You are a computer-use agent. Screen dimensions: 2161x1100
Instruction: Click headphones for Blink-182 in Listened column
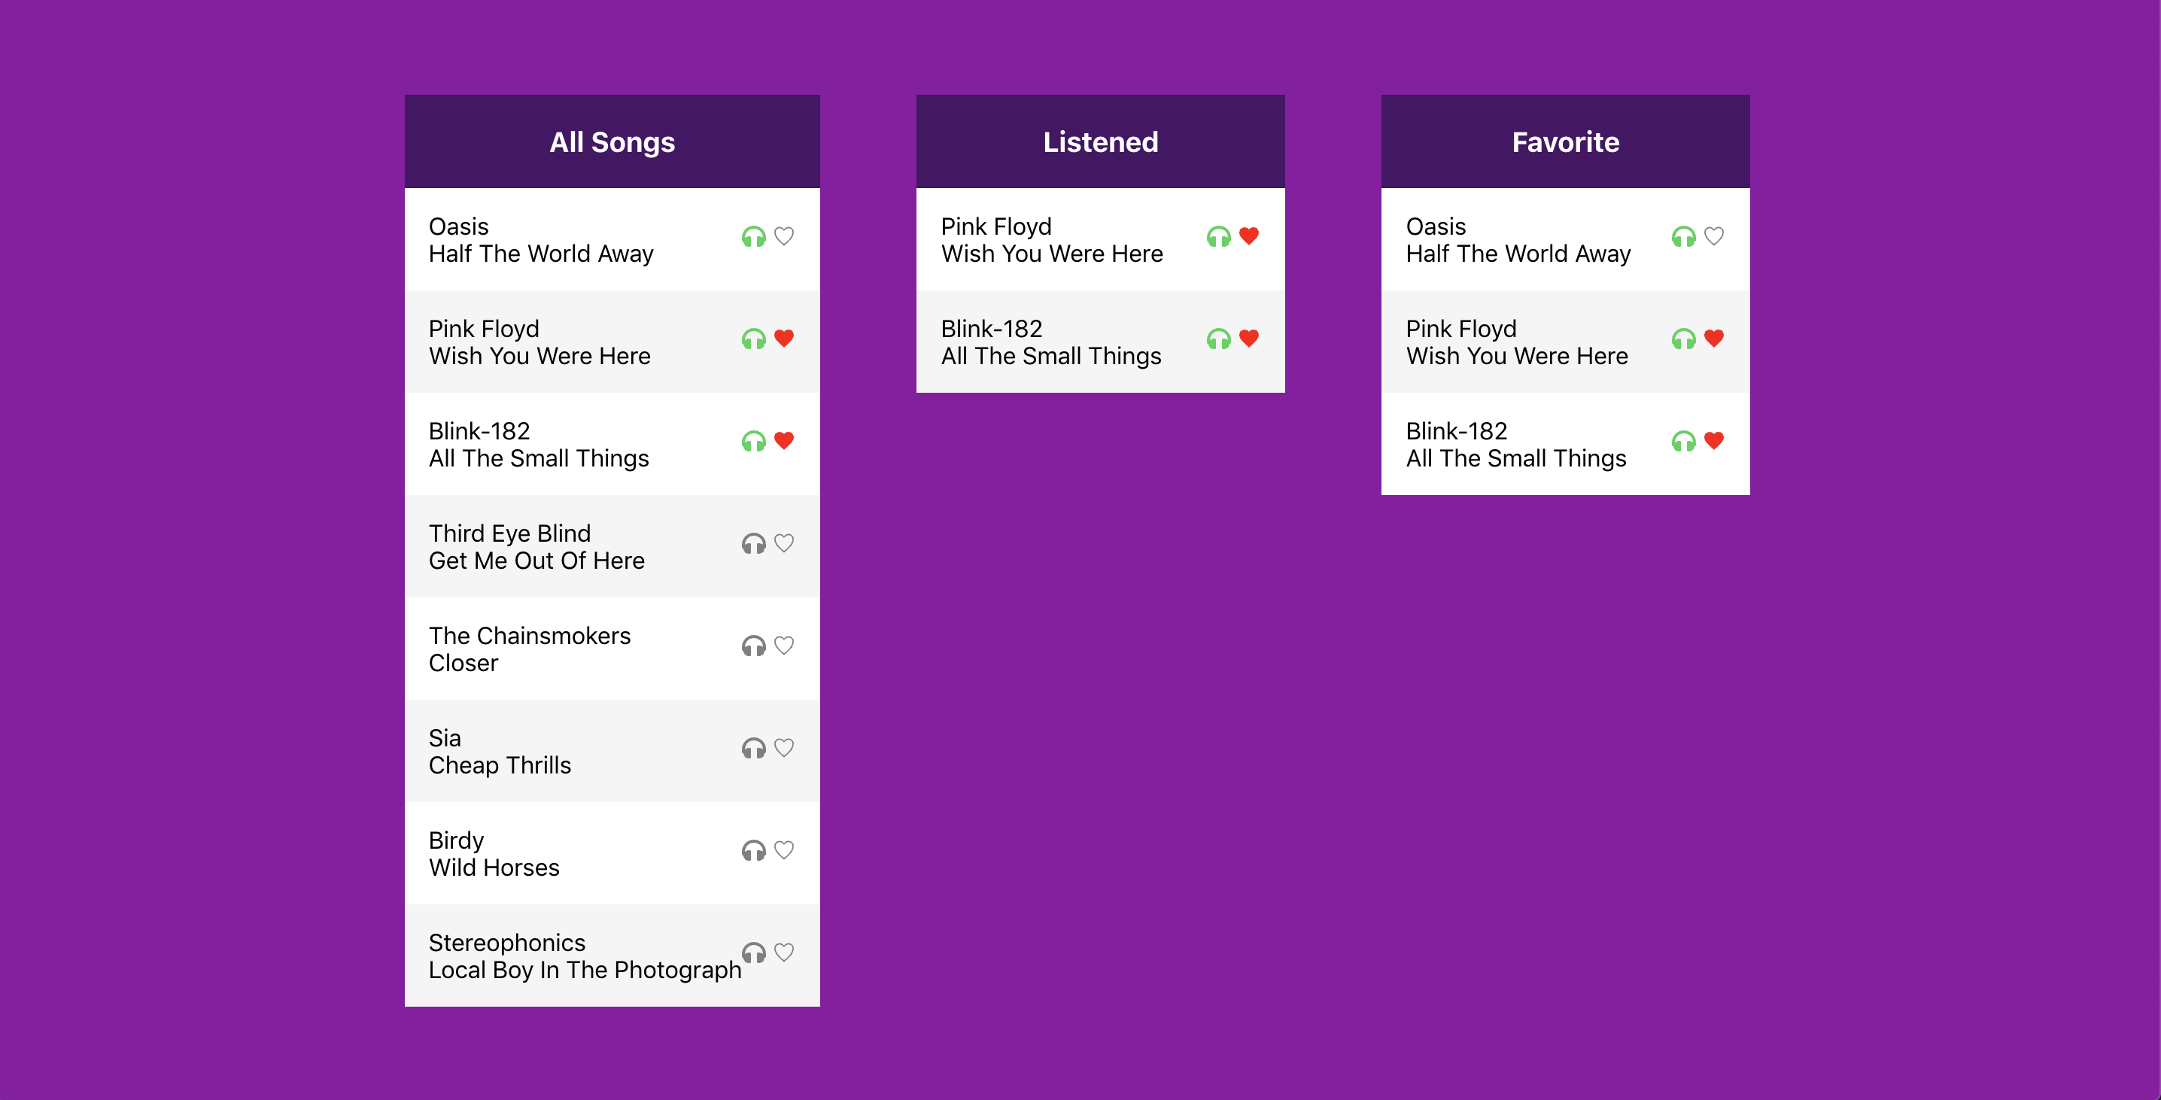point(1218,339)
